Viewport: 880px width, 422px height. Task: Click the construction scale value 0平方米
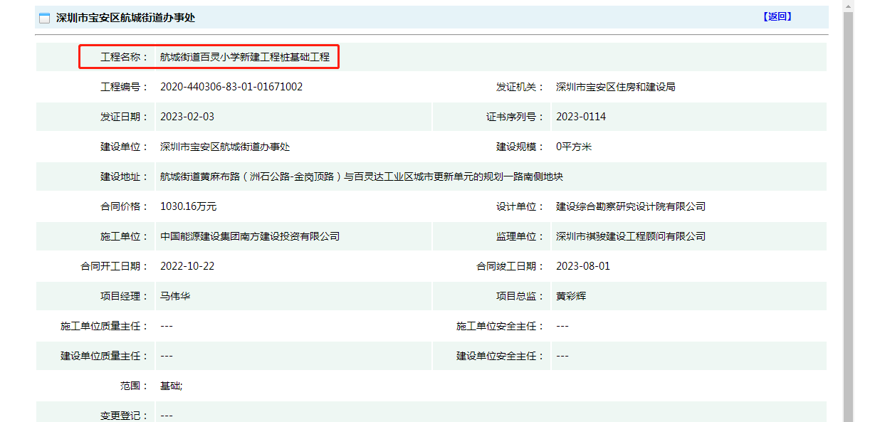(574, 147)
